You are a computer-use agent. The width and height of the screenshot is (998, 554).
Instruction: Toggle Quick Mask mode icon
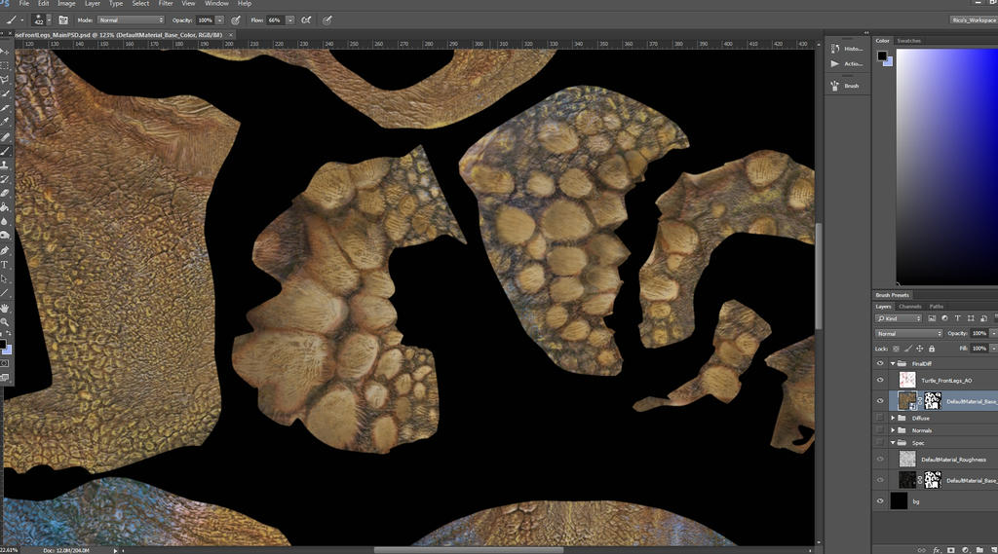(5, 363)
